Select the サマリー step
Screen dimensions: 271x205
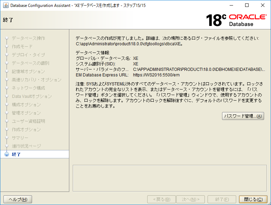coord(20,138)
